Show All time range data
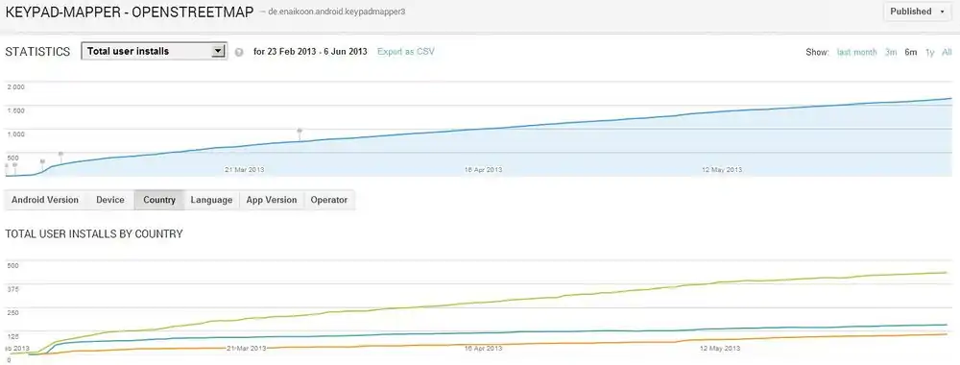960x365 pixels. pyautogui.click(x=947, y=52)
